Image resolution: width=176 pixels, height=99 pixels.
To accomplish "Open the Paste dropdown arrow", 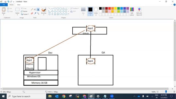I will pos(4,15).
